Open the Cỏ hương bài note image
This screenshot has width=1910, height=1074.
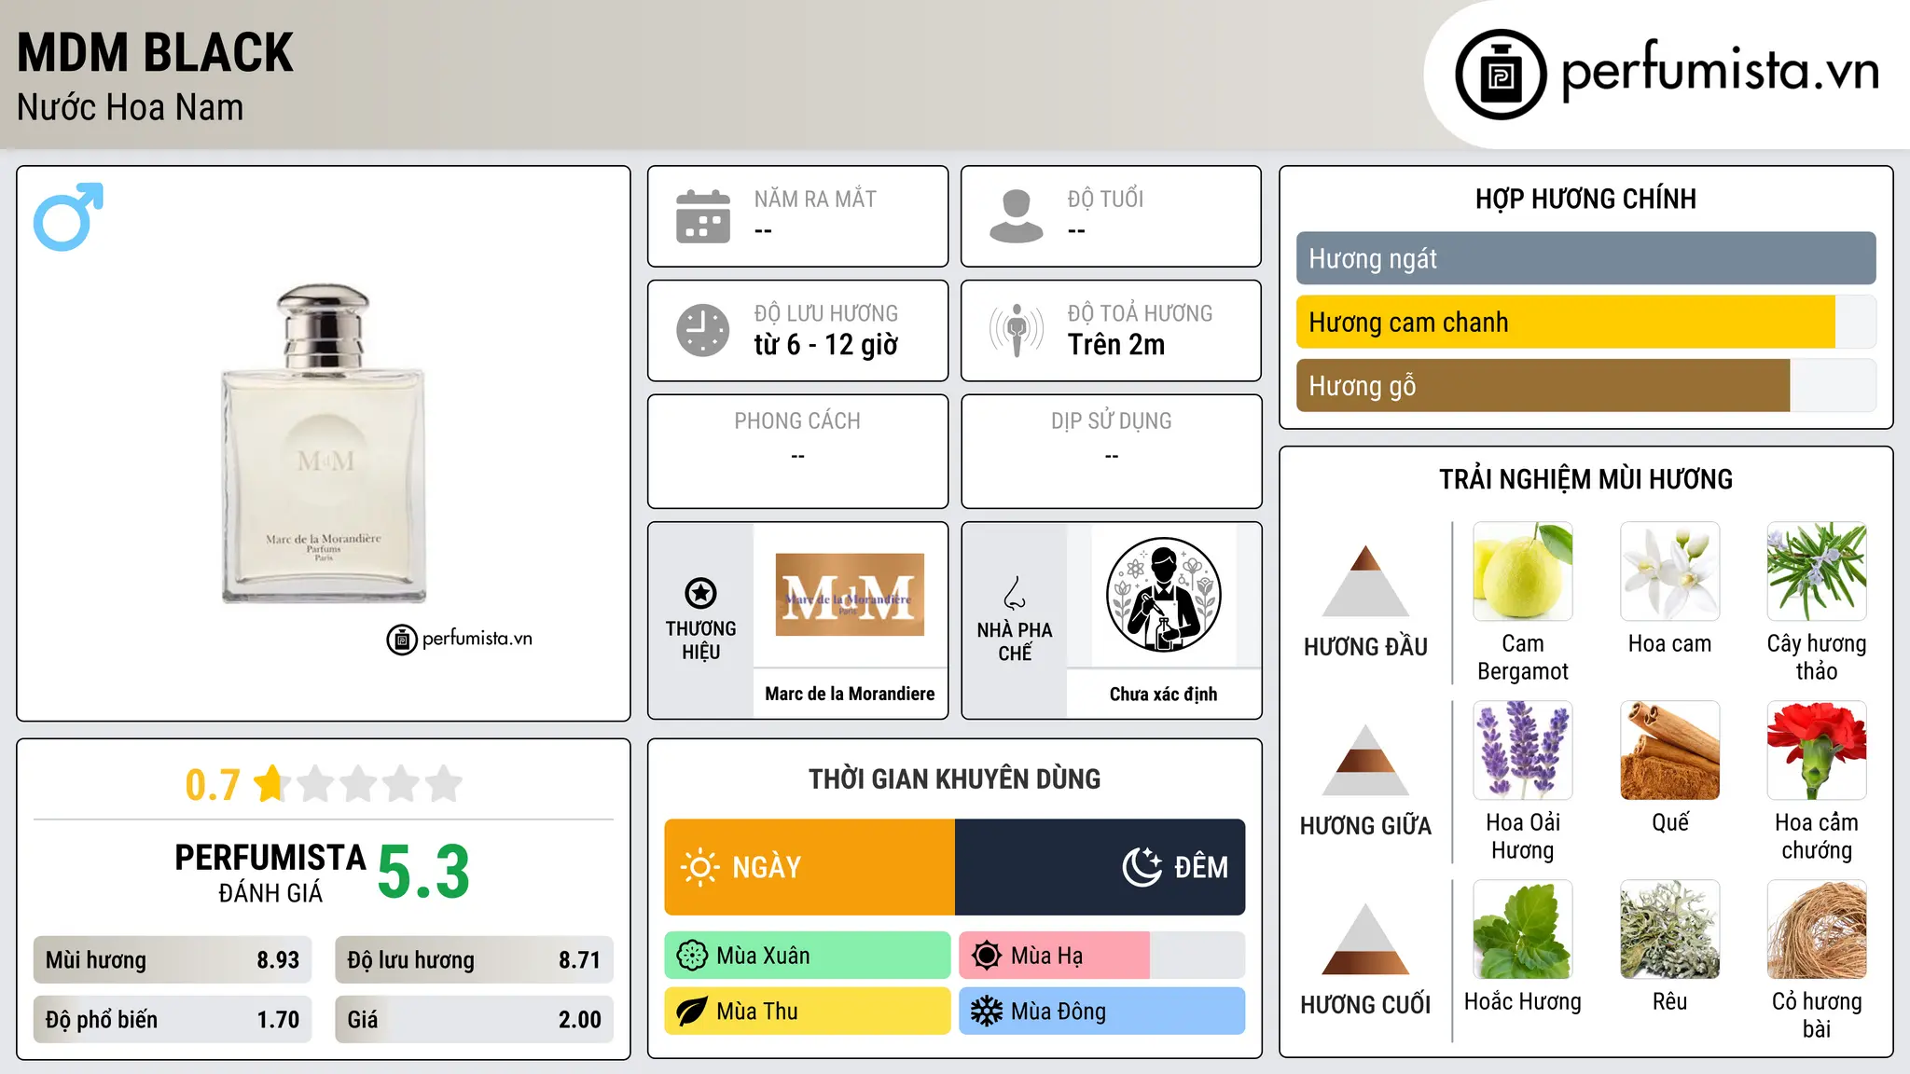pos(1817,929)
